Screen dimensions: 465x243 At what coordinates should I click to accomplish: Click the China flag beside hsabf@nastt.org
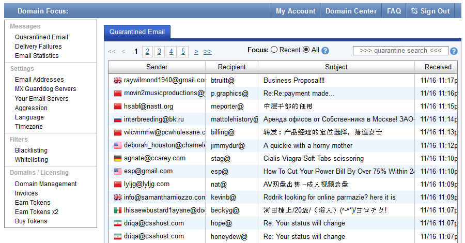(x=117, y=106)
